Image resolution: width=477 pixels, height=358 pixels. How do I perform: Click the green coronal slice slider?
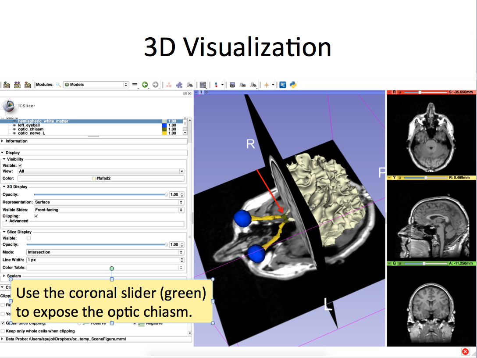(x=426, y=263)
